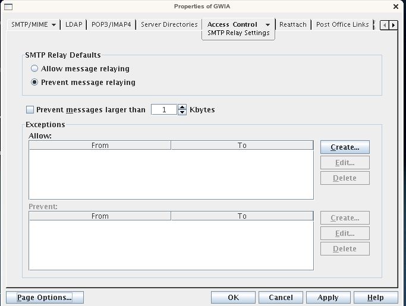
Task: Click Edit button for Prevent exceptions
Action: point(345,234)
